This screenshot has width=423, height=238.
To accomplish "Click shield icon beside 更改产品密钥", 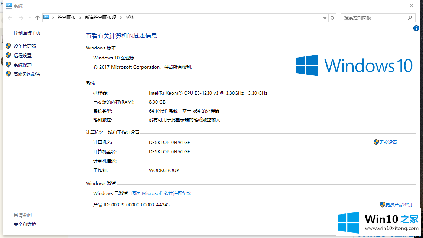I will click(382, 205).
